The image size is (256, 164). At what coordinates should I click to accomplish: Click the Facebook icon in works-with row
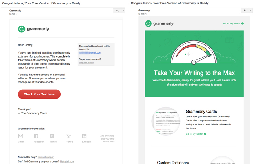(36, 137)
